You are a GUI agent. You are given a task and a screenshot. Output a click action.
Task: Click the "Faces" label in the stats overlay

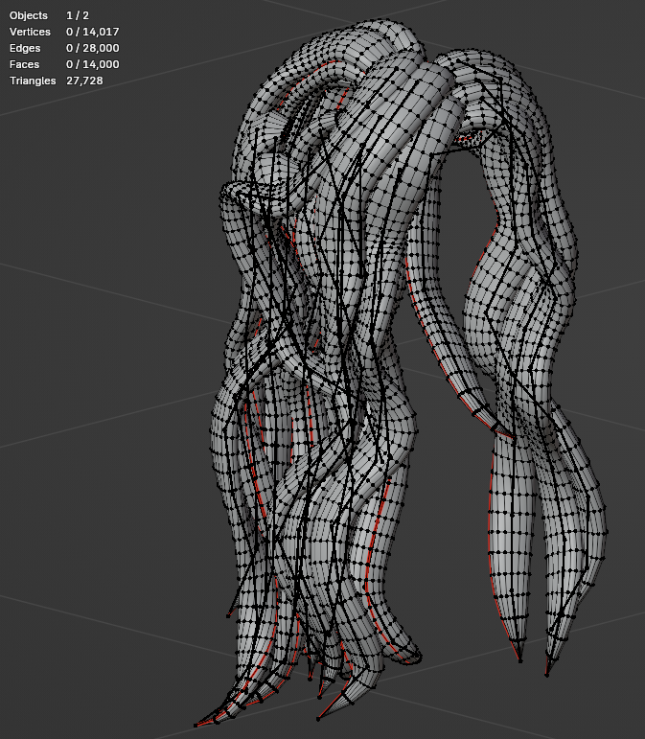pos(25,64)
